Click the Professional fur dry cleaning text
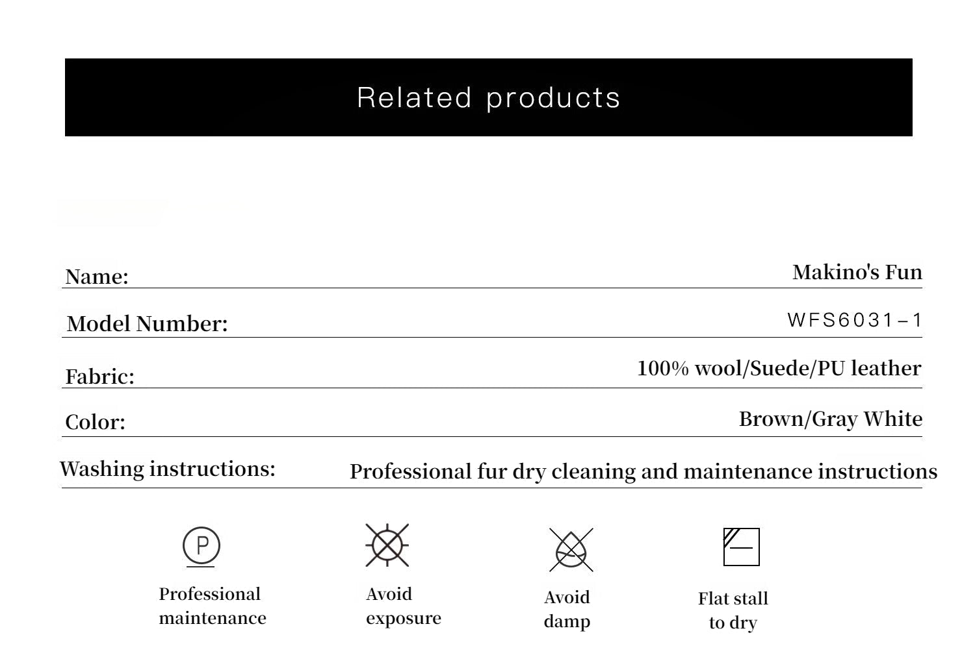This screenshot has width=975, height=659. click(x=643, y=471)
